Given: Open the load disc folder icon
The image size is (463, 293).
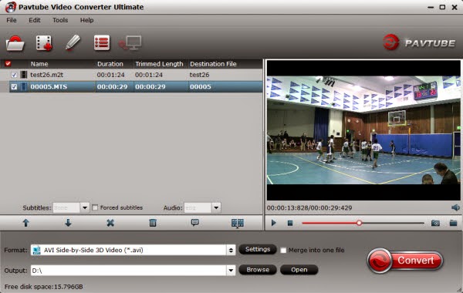Looking at the screenshot, I should tap(15, 43).
